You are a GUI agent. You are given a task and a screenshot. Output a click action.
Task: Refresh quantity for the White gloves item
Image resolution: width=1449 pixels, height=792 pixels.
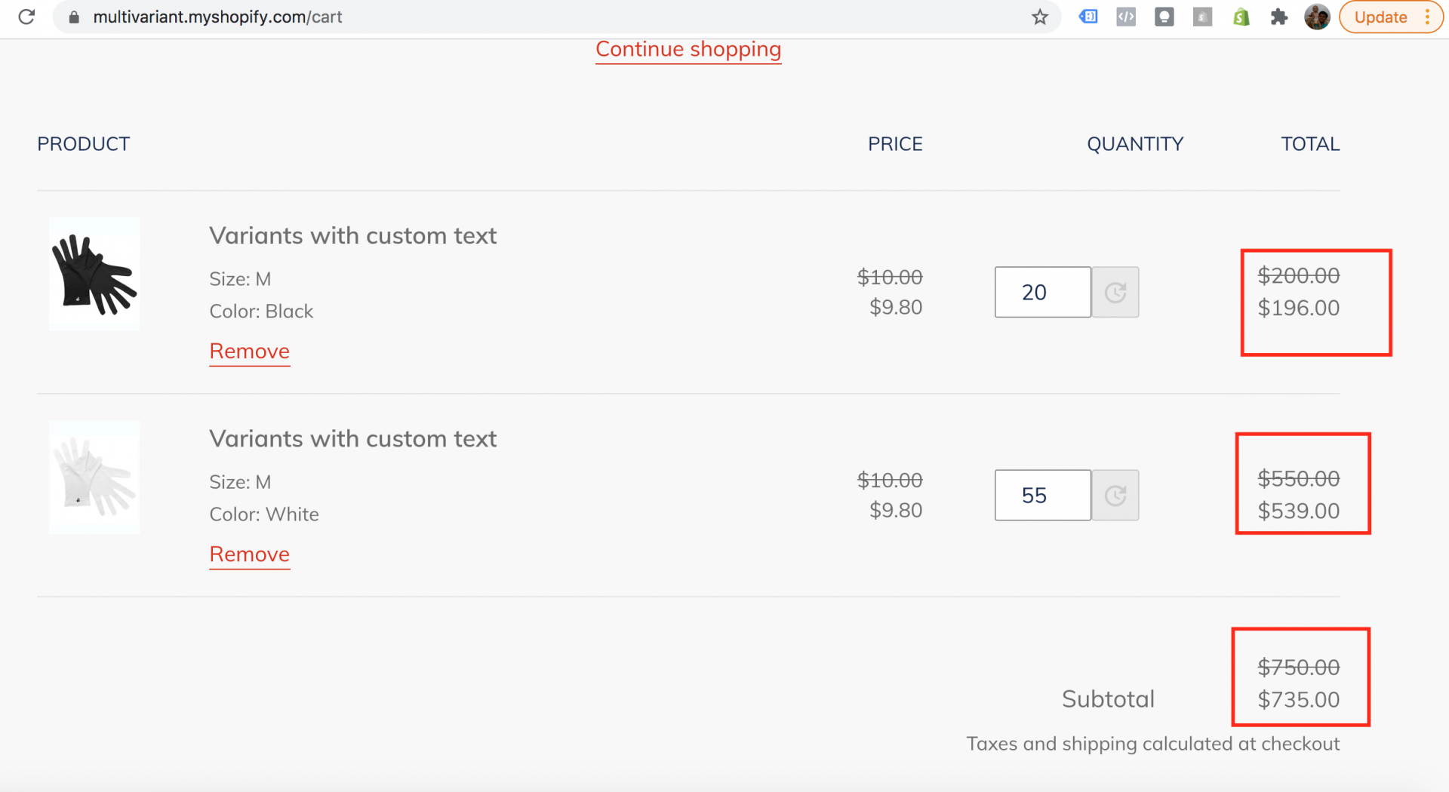[x=1115, y=496]
